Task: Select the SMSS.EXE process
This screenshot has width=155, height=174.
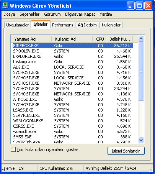Action: click(x=73, y=137)
